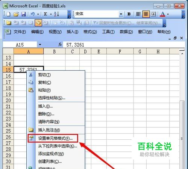
Task: Choose 复制(C) from context menu
Action: [x=56, y=83]
